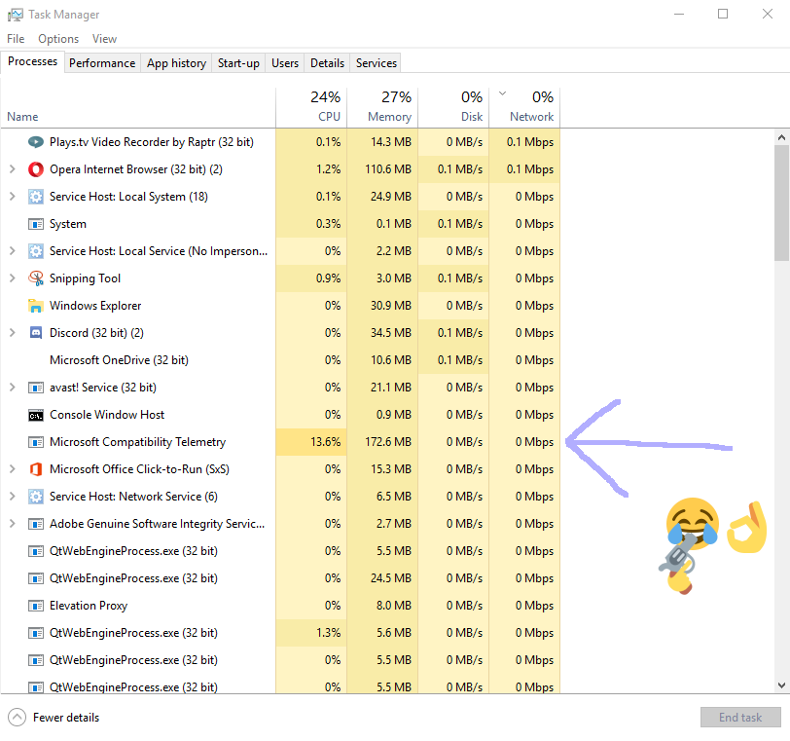Click the Fewer details circle arrow icon
This screenshot has width=790, height=741.
point(18,718)
